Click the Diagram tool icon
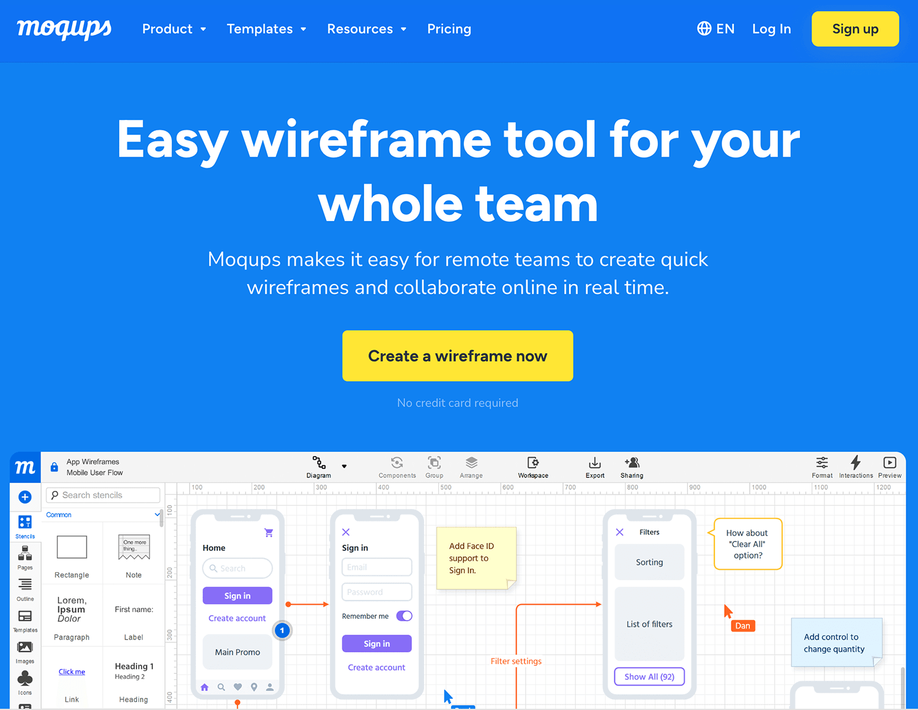918x710 pixels. (319, 467)
